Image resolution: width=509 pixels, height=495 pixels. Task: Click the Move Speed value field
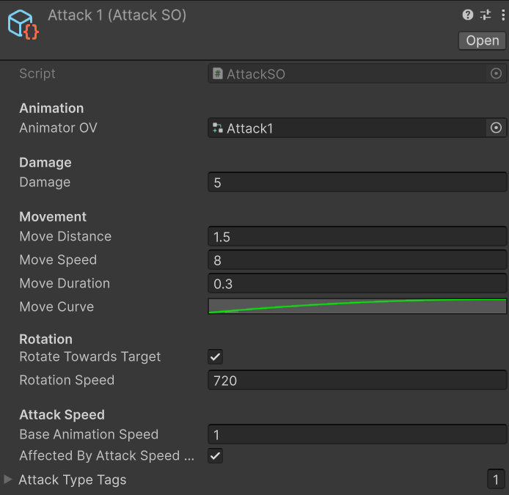(357, 260)
